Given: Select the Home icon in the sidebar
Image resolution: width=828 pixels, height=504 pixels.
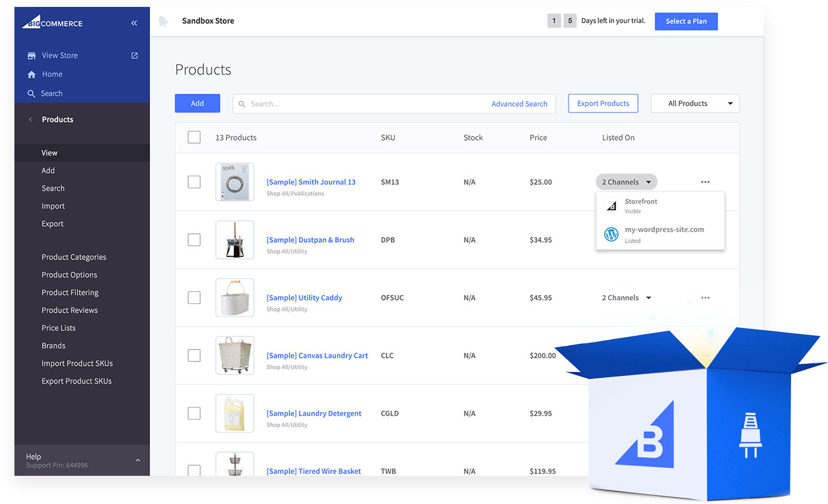Looking at the screenshot, I should click(31, 74).
